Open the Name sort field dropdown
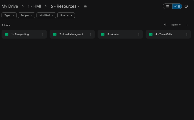Viewport: 194px width, 120px height. click(176, 25)
